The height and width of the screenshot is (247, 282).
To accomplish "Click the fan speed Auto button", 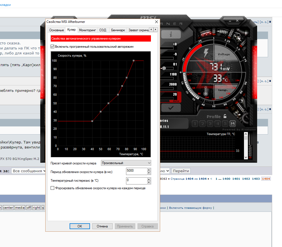I will point(176,101).
